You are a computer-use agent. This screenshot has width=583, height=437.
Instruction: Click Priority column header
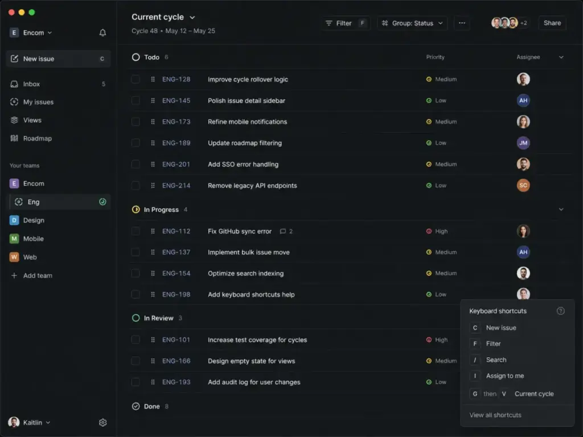tap(436, 57)
